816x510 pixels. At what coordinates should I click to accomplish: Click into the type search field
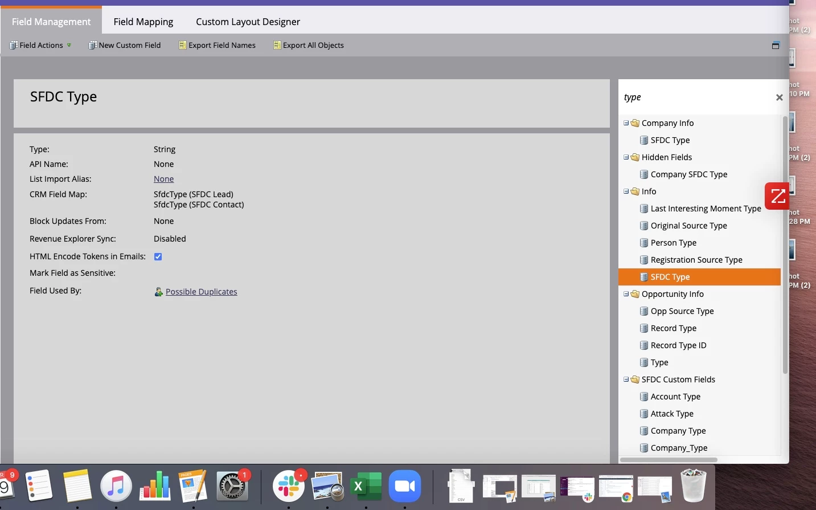tap(696, 97)
